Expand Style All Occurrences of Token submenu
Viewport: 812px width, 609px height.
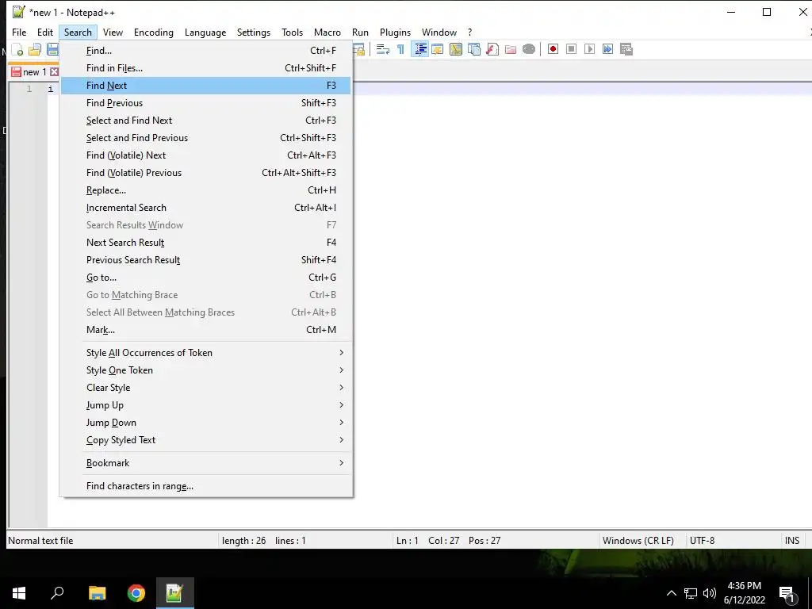pos(205,353)
